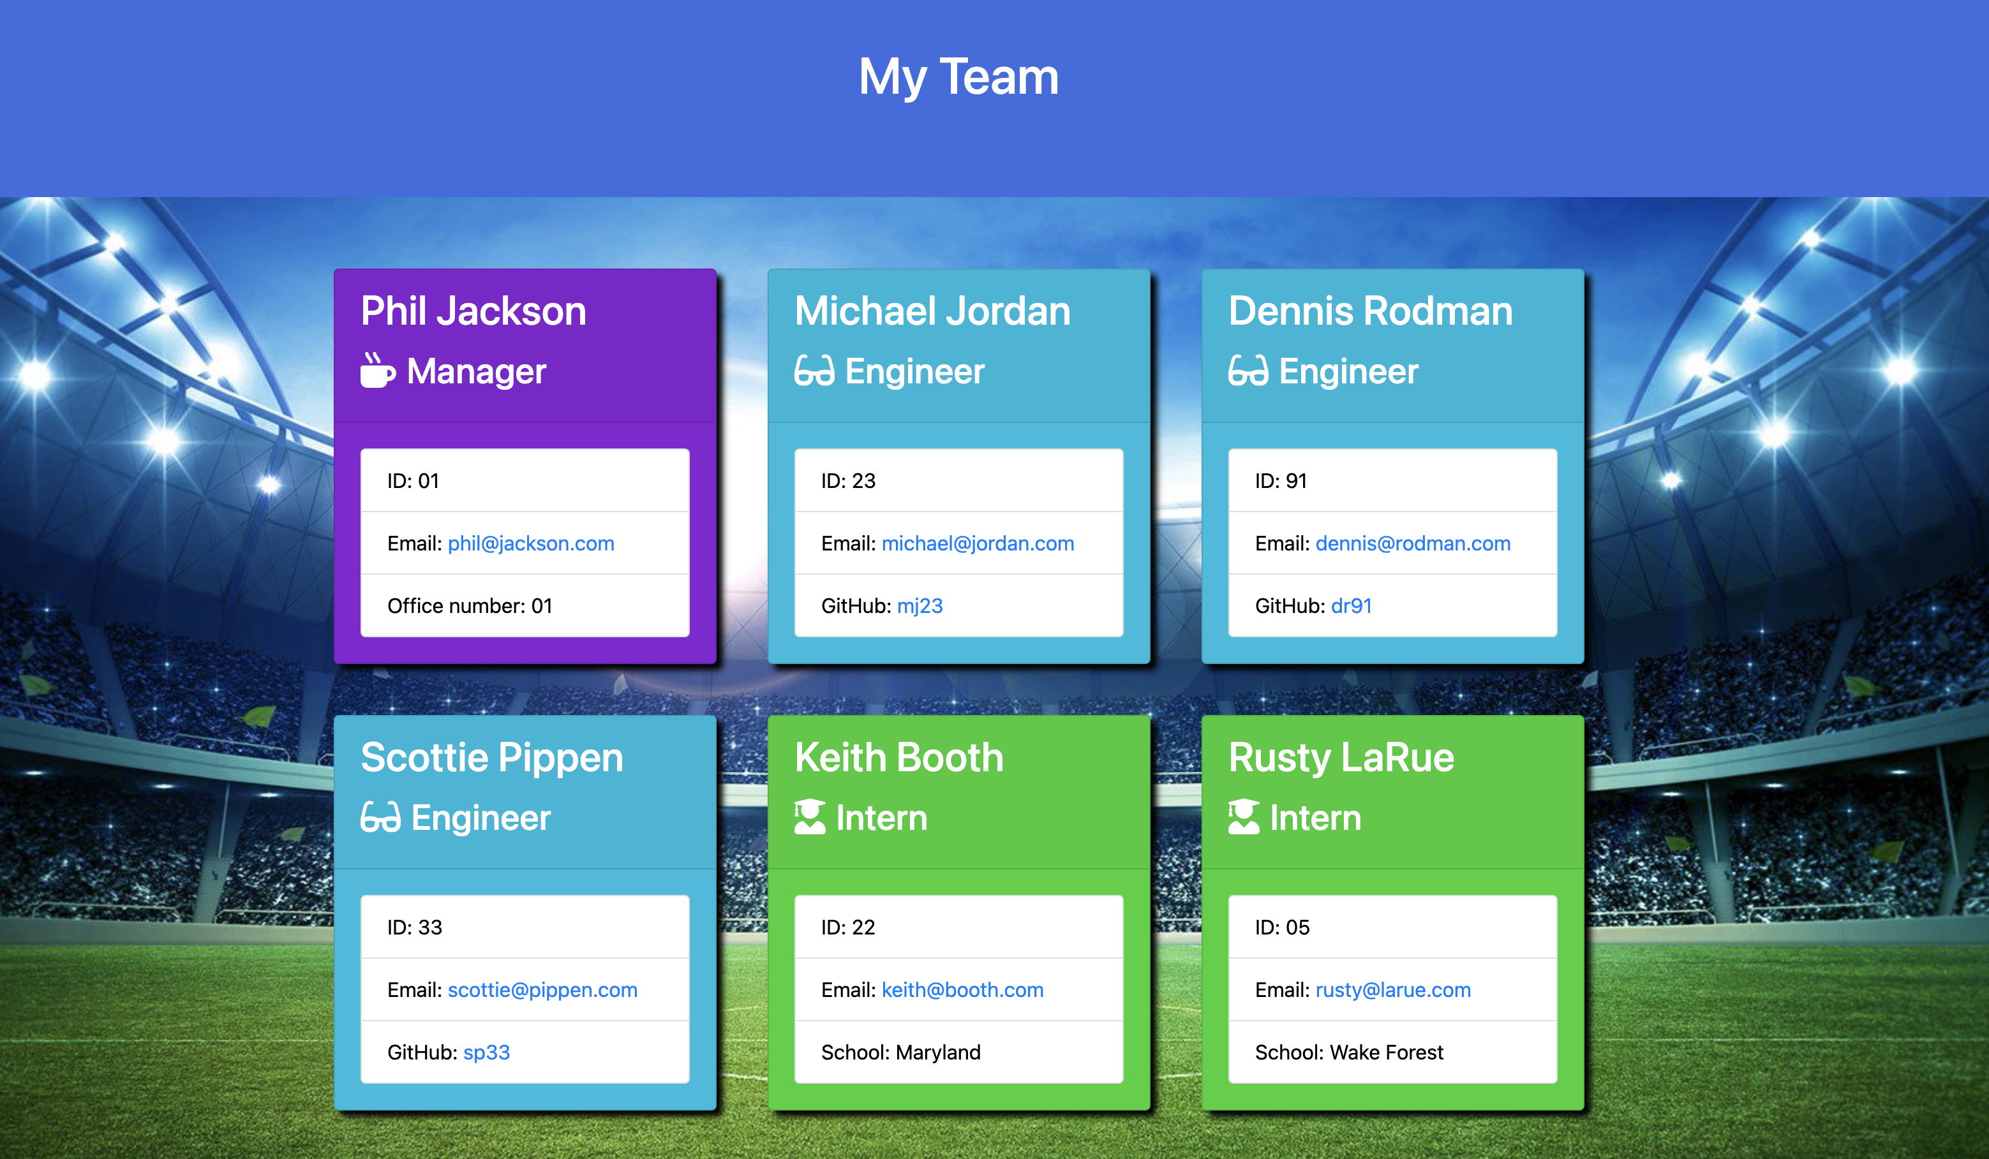Open the michael@jordan.com email link
The width and height of the screenshot is (1989, 1159).
(977, 543)
